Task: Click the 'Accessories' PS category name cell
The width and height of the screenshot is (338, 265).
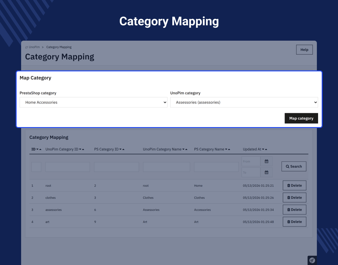Action: [x=202, y=210]
